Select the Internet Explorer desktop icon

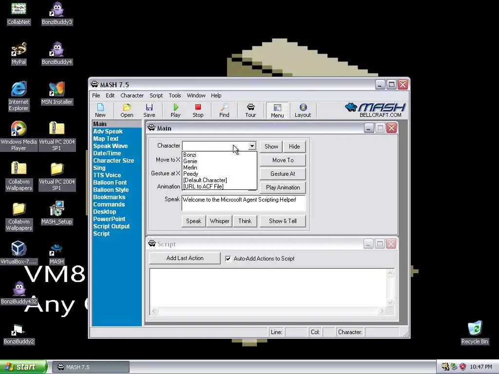pyautogui.click(x=19, y=96)
